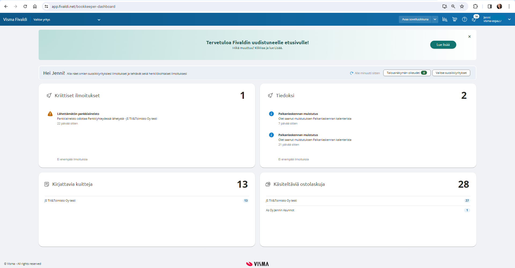The width and height of the screenshot is (515, 268).
Task: Click Valitse suosikkiyritykset button
Action: (x=451, y=73)
